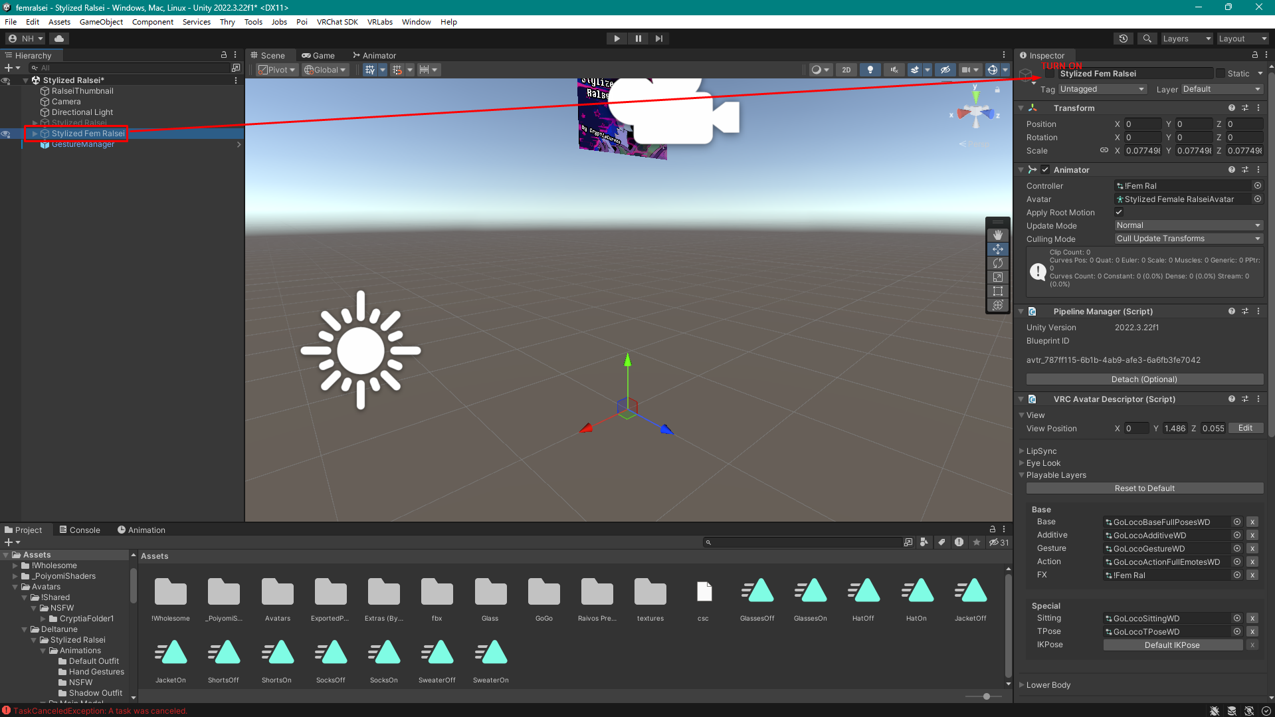The width and height of the screenshot is (1275, 717).
Task: Open the Layout dropdown
Action: (1242, 39)
